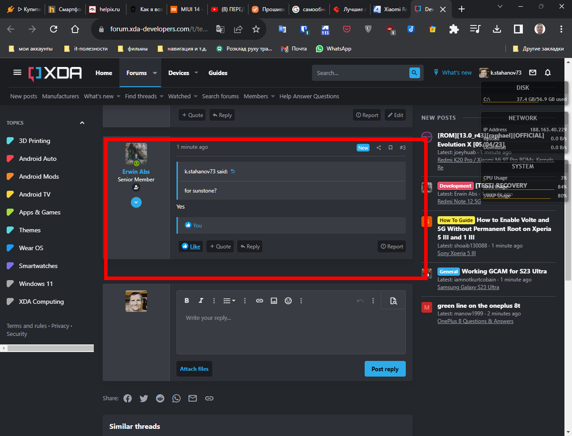572x436 pixels.
Task: Open the browser downloads icon
Action: (497, 29)
